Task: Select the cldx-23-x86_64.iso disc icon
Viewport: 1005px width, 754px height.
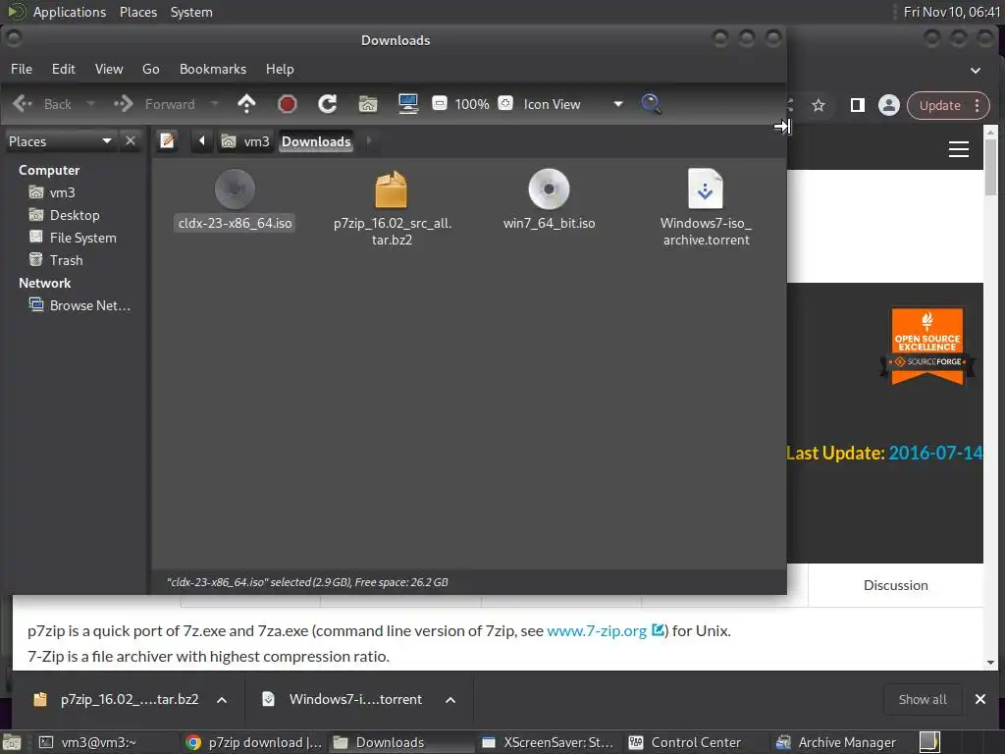Action: point(235,189)
